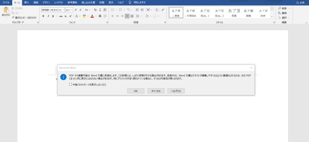Open the font name dropdown
The height and width of the screenshot is (142, 309).
[63, 10]
